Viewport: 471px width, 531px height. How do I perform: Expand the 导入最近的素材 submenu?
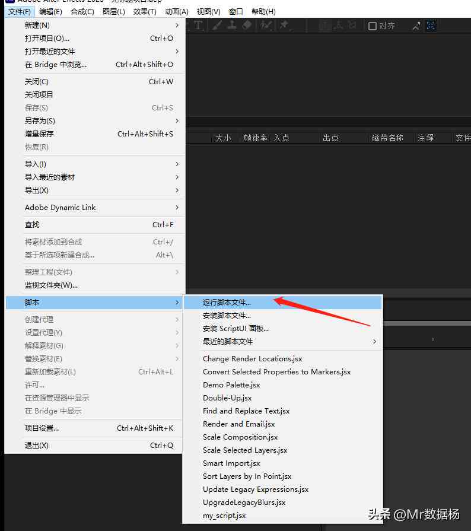pyautogui.click(x=95, y=177)
